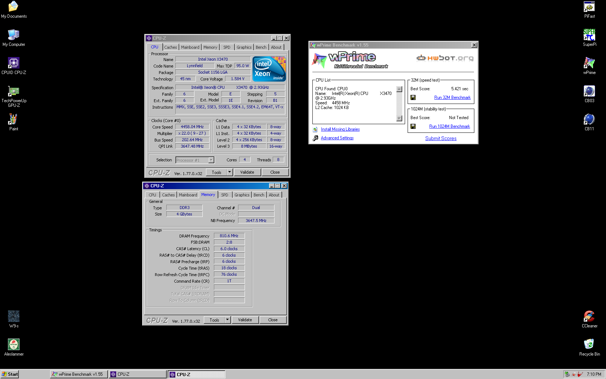Click the HWBOT.org logo in wPrime
This screenshot has height=379, width=606.
[x=445, y=58]
